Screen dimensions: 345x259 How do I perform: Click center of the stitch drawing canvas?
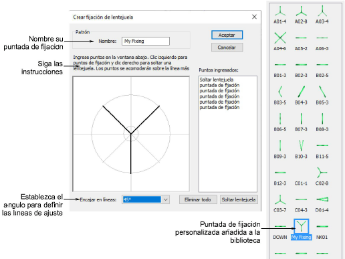coord(131,134)
